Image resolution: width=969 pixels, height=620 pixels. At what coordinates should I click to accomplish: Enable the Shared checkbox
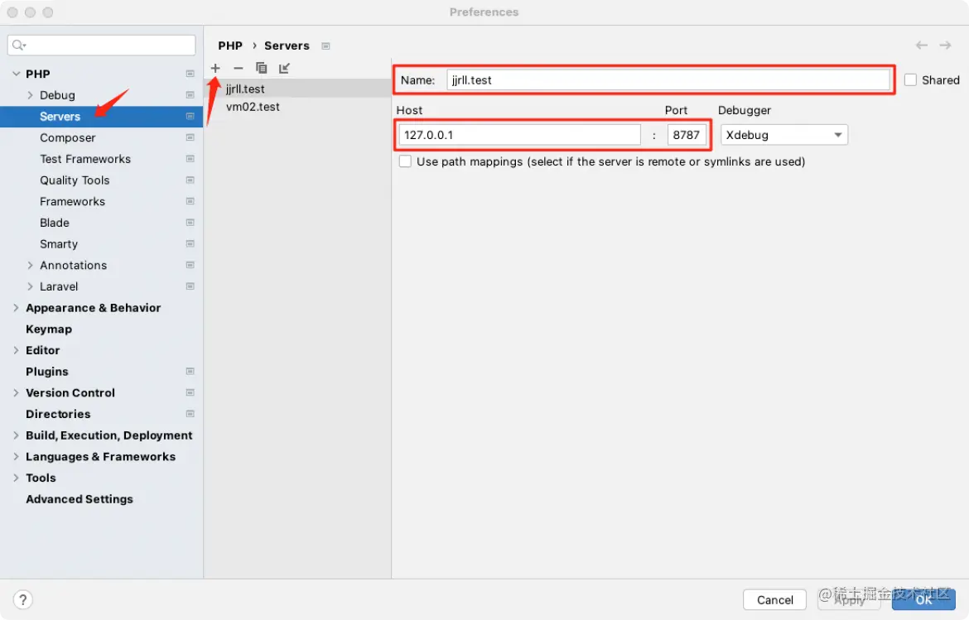[x=910, y=79]
